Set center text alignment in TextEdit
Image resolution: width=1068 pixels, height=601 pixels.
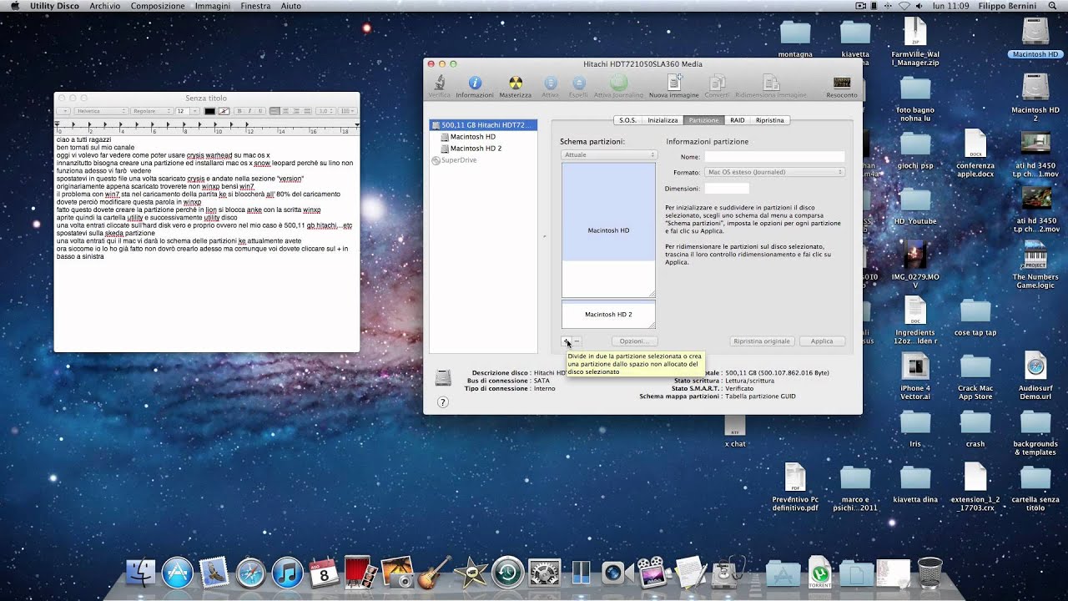(x=285, y=111)
